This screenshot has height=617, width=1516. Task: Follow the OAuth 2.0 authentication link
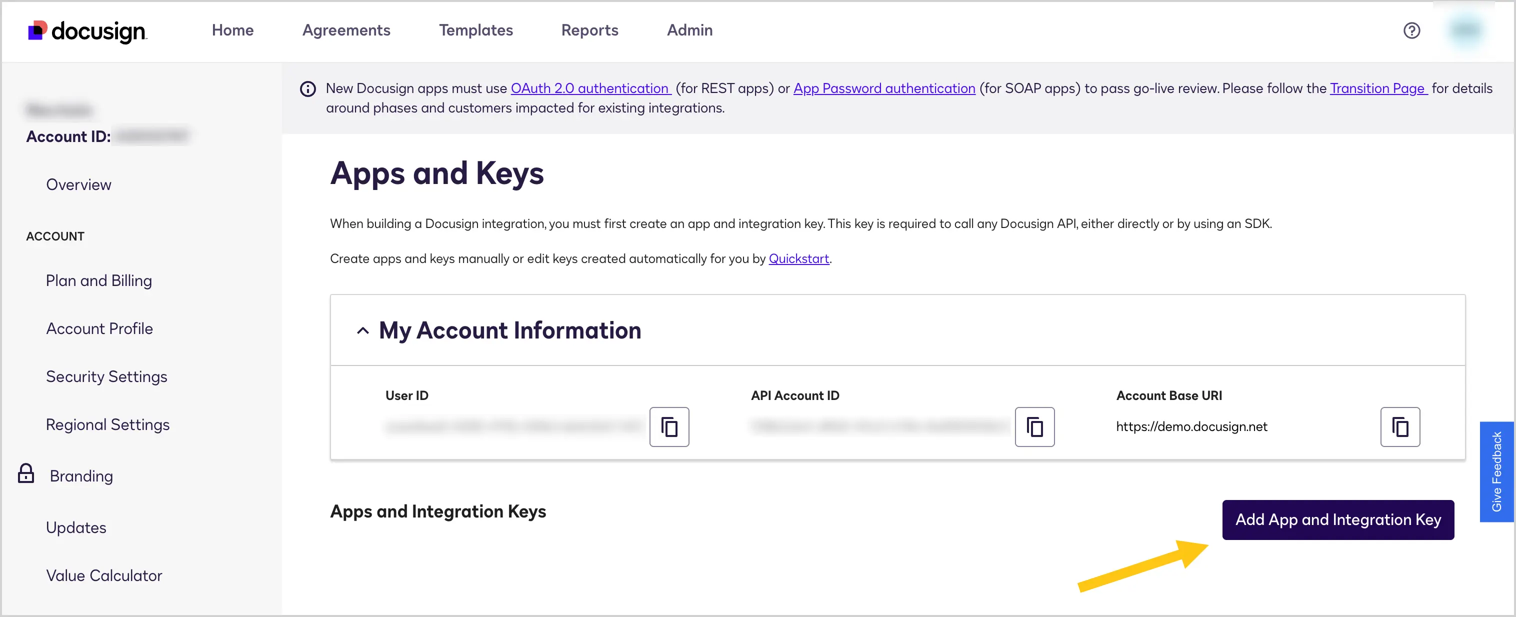pyautogui.click(x=591, y=88)
